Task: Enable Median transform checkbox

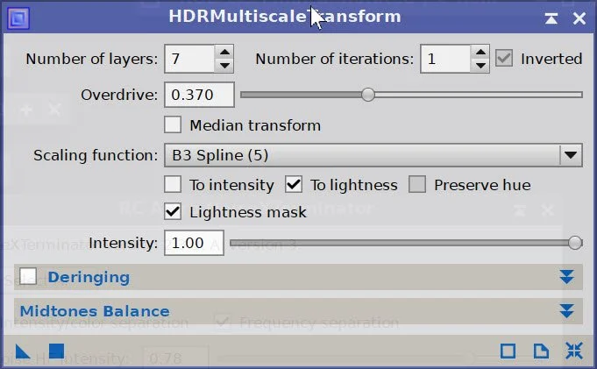Action: (173, 125)
